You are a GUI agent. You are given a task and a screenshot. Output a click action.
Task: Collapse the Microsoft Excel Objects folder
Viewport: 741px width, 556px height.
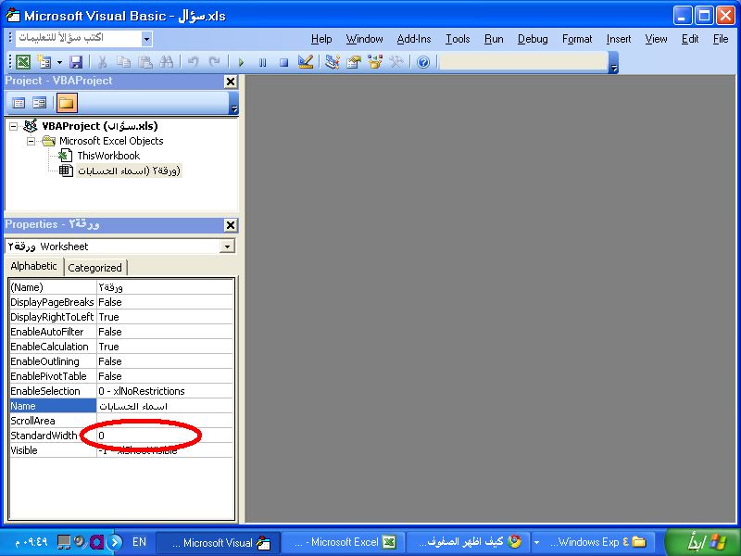(x=31, y=141)
